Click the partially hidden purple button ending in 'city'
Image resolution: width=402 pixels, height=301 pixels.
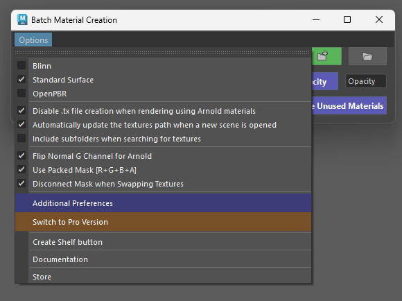325,81
